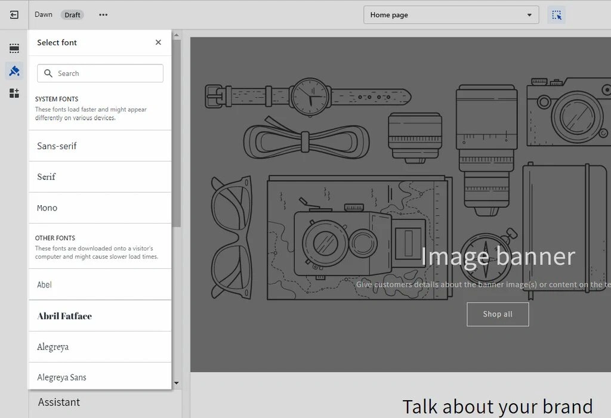
Task: Open the Sections panel icon
Action: click(x=14, y=48)
